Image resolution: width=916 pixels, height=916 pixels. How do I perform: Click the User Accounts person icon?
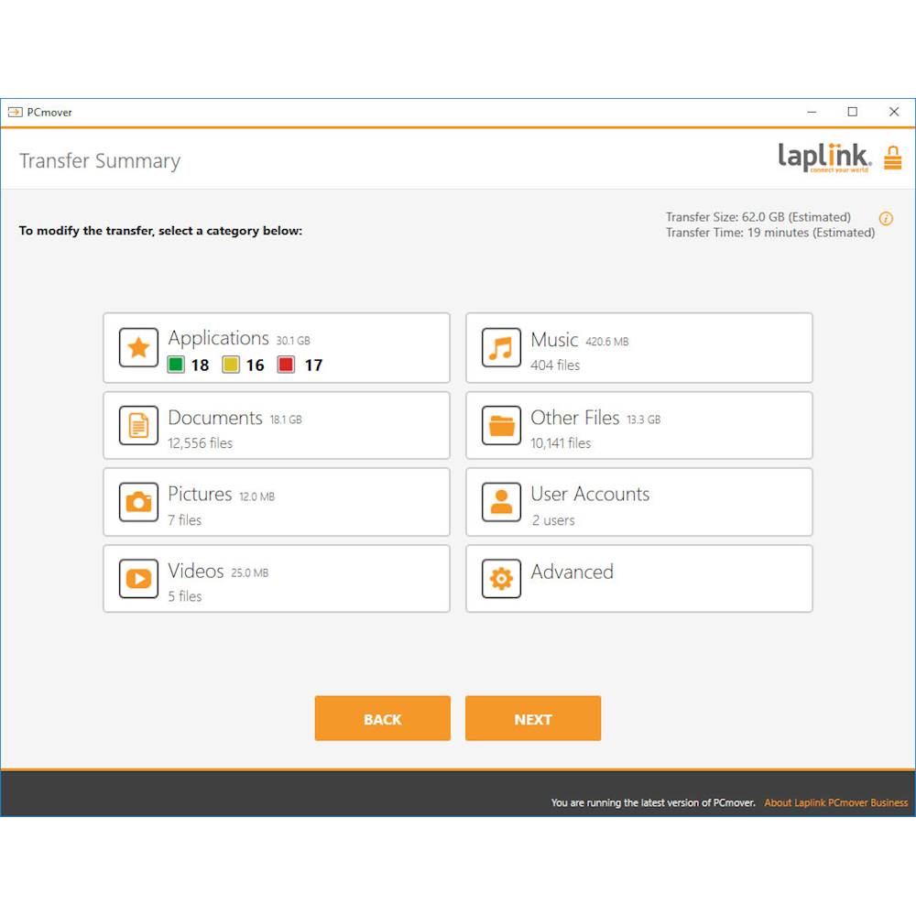[x=501, y=502]
